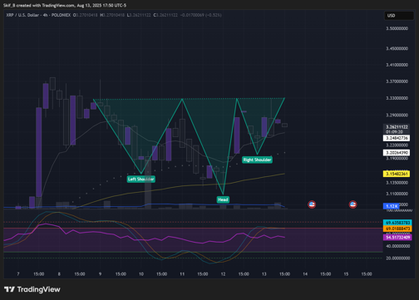The image size is (419, 300).
Task: Click the TradingView logo
Action: click(x=32, y=289)
